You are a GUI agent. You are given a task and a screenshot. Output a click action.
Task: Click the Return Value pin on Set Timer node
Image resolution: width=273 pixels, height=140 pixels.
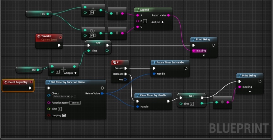tap(102, 94)
